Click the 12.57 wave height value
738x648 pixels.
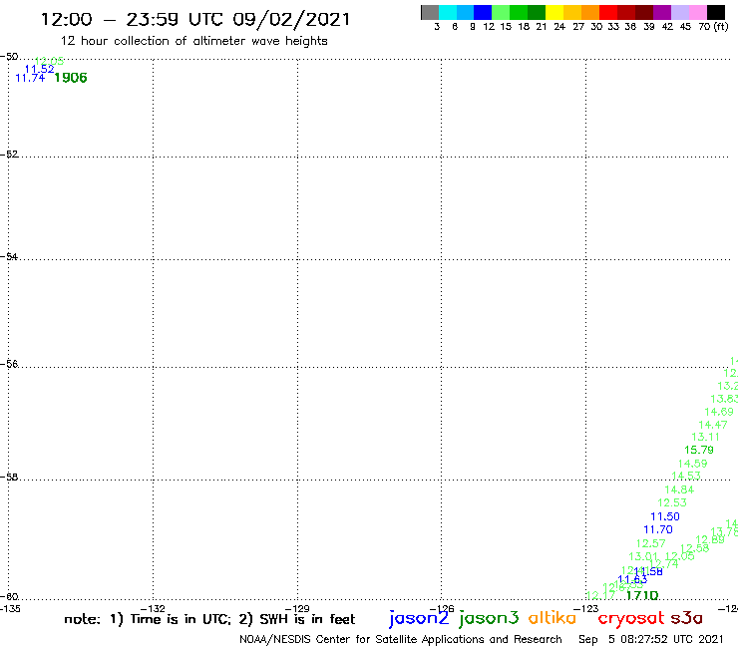[651, 543]
